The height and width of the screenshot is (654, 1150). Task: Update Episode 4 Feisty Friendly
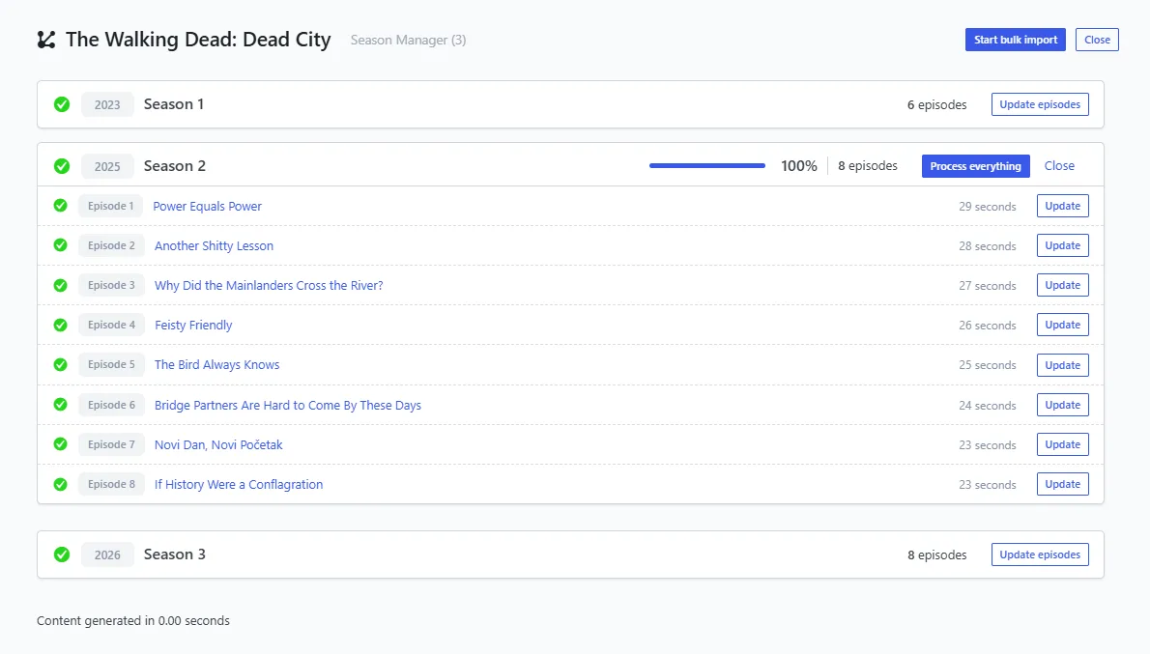(1063, 325)
